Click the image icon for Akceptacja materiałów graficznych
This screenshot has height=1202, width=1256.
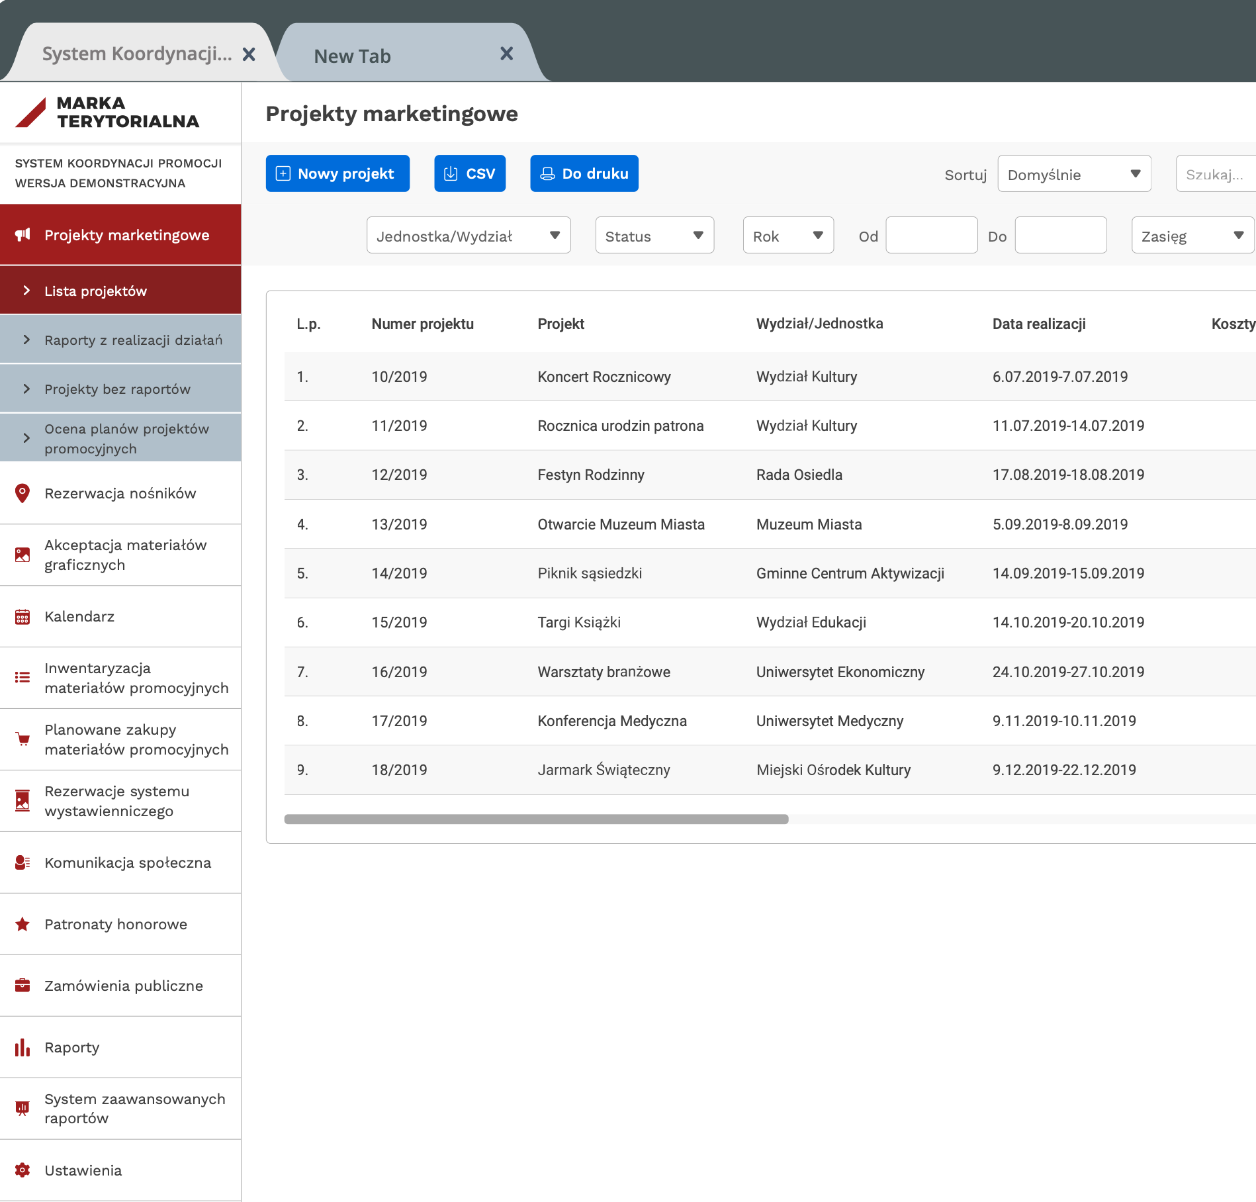click(22, 555)
